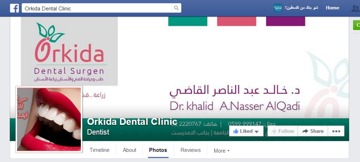Click the share arrow icon
Viewport: 360px width, 162px height.
click(x=305, y=131)
